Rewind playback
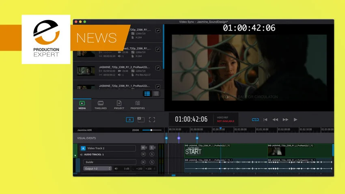The height and width of the screenshot is (194, 345). [275, 120]
